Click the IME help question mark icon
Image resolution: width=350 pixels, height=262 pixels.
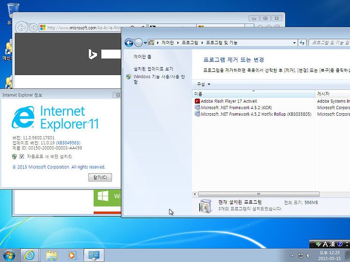[x=340, y=244]
